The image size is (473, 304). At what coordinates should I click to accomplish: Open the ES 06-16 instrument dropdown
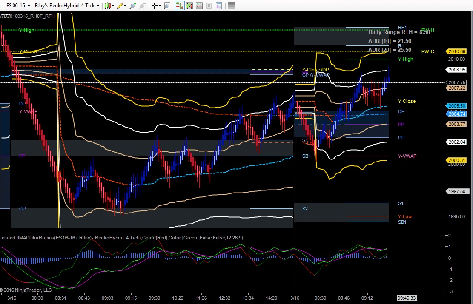pos(18,6)
